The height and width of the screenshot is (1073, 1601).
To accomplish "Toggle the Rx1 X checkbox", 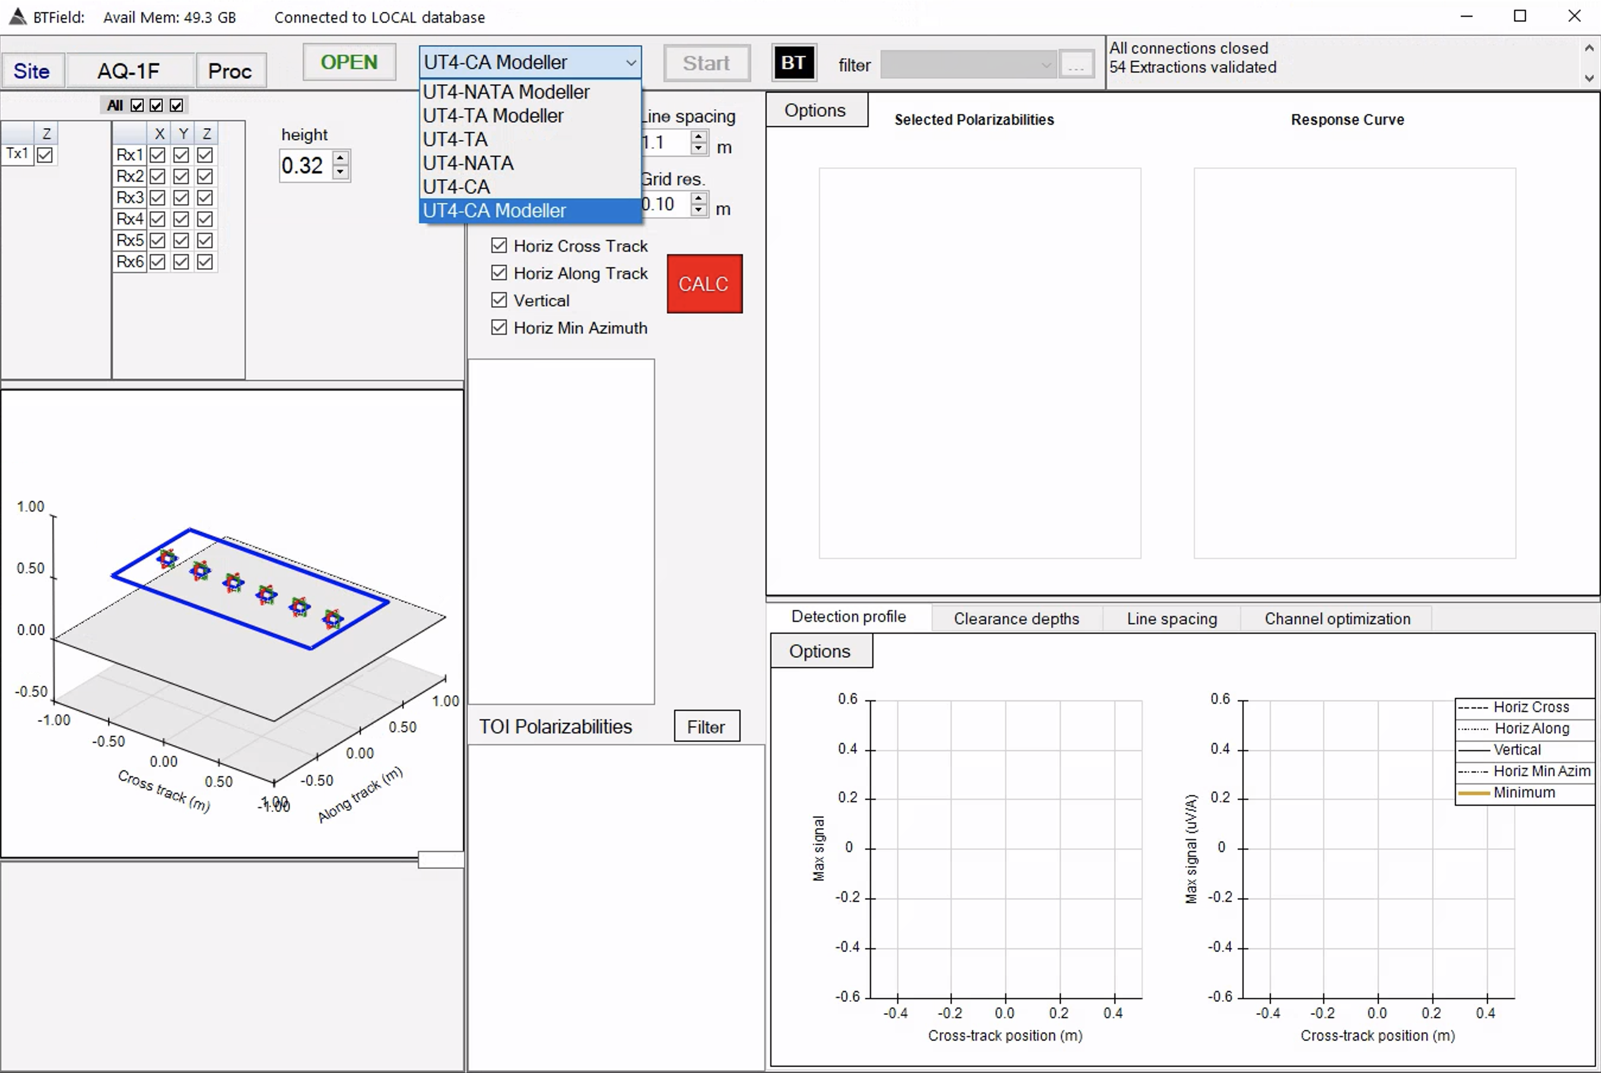I will click(157, 155).
